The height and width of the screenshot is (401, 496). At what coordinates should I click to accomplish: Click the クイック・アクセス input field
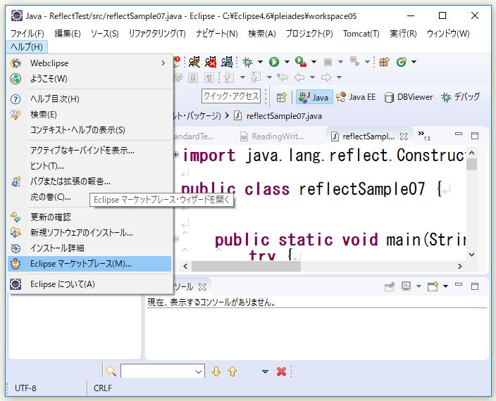(231, 96)
